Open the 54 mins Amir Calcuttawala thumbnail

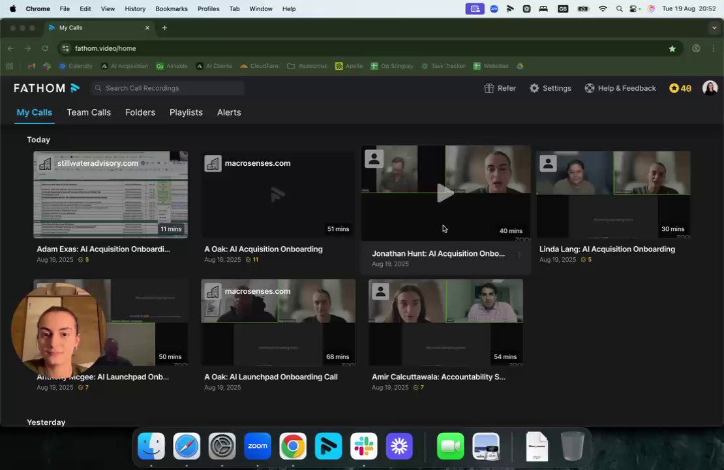[x=445, y=322]
